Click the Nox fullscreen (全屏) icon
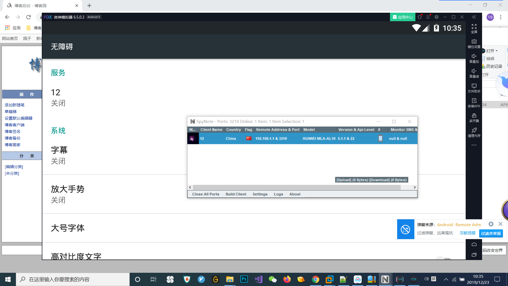 (474, 27)
